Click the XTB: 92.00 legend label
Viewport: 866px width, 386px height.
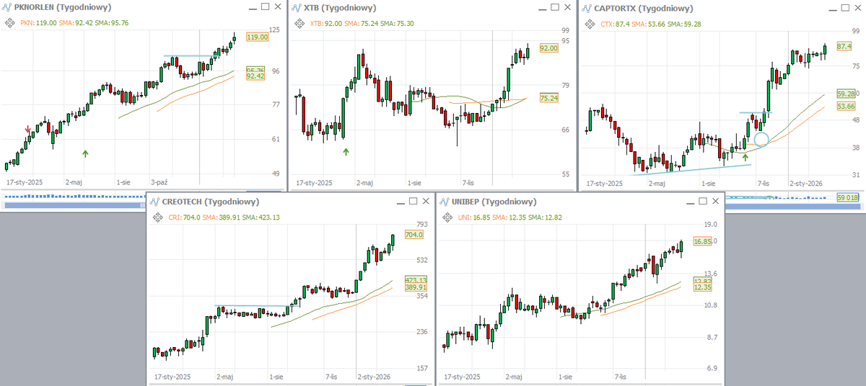(x=326, y=23)
